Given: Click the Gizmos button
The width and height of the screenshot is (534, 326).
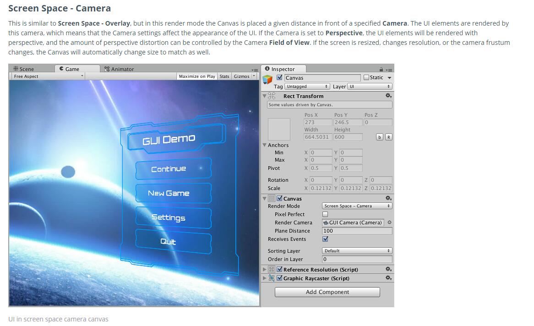Looking at the screenshot, I should point(241,76).
